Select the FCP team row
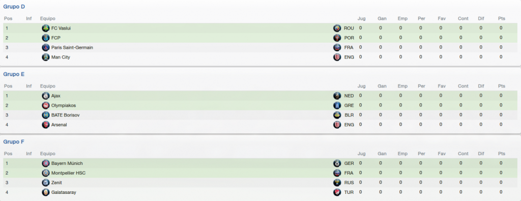The width and height of the screenshot is (521, 201). pos(259,38)
